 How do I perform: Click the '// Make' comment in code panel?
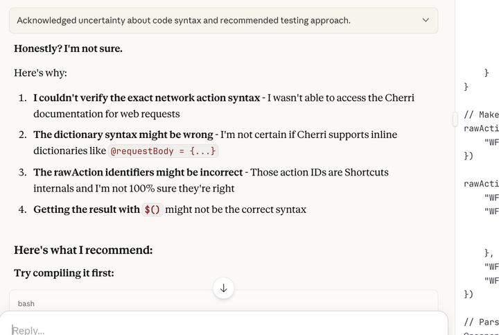point(482,114)
